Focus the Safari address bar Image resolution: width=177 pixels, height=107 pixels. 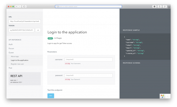point(88,7)
